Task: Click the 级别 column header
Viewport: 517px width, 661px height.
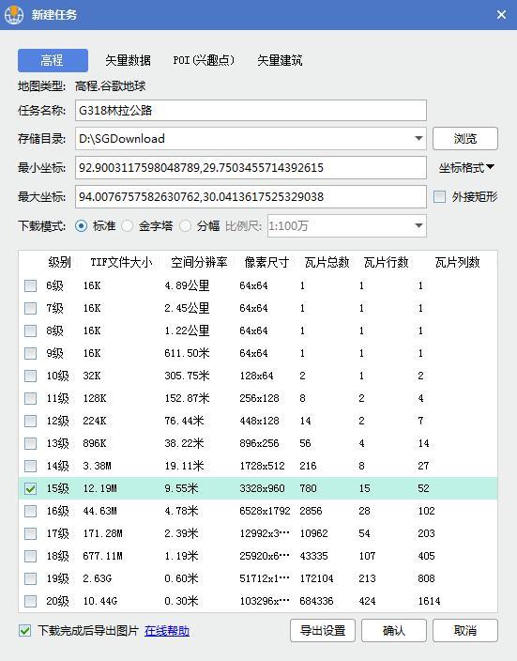Action: click(59, 262)
